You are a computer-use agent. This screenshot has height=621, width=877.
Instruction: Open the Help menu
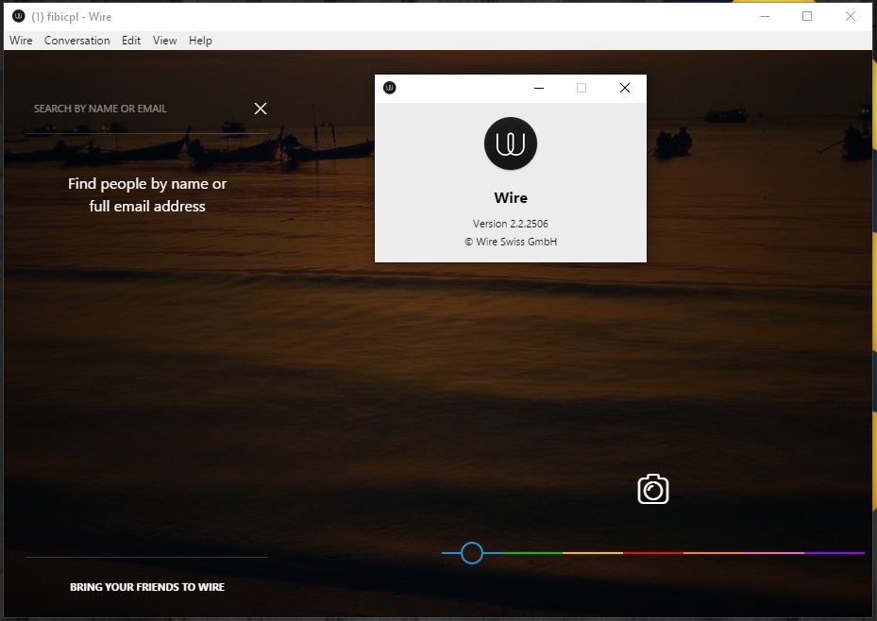point(200,41)
